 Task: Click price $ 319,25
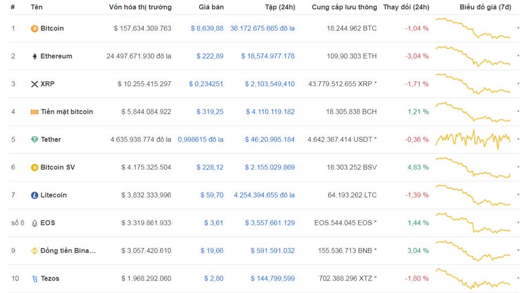point(210,112)
